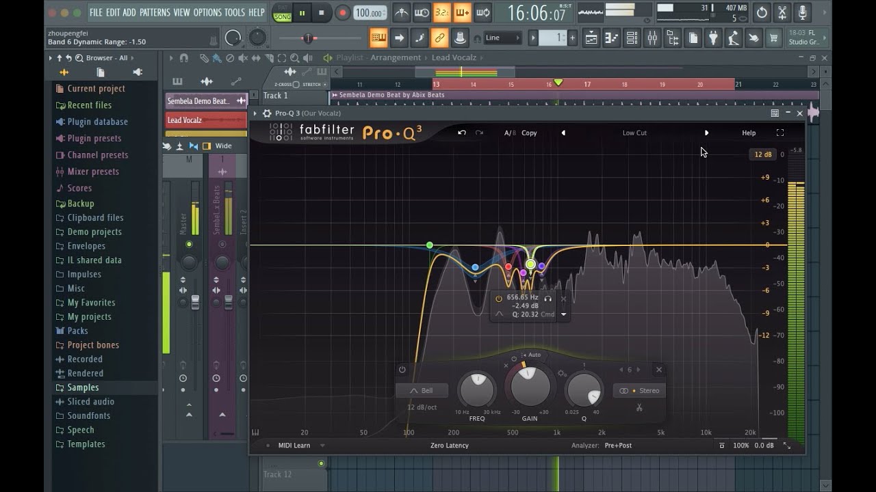This screenshot has width=876, height=492.
Task: Open the Playlist window via toolbar icon
Action: (x=591, y=38)
